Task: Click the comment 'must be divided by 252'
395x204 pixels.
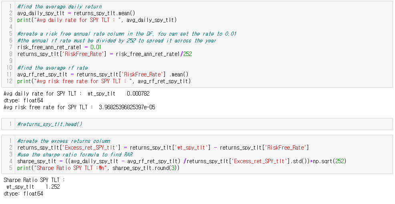Action: [117, 40]
